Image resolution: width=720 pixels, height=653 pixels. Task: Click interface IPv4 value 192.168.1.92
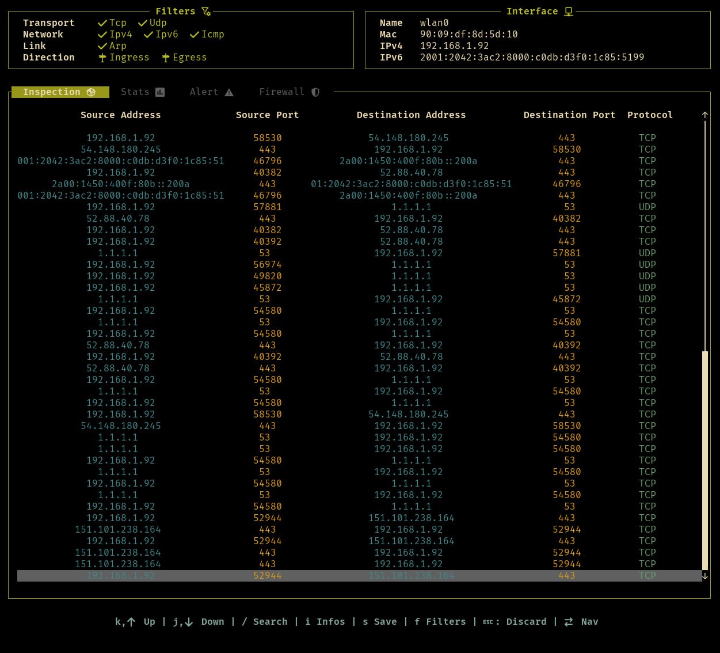tap(455, 46)
